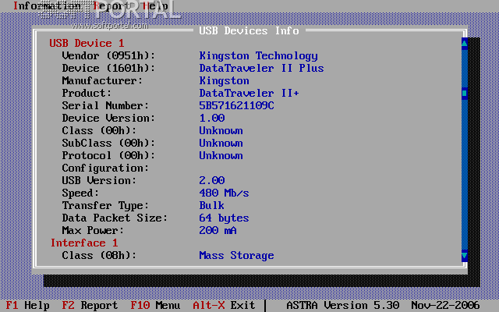Click Alt-X Exit in the bottom bar
Image resolution: width=499 pixels, height=312 pixels.
pos(224,305)
